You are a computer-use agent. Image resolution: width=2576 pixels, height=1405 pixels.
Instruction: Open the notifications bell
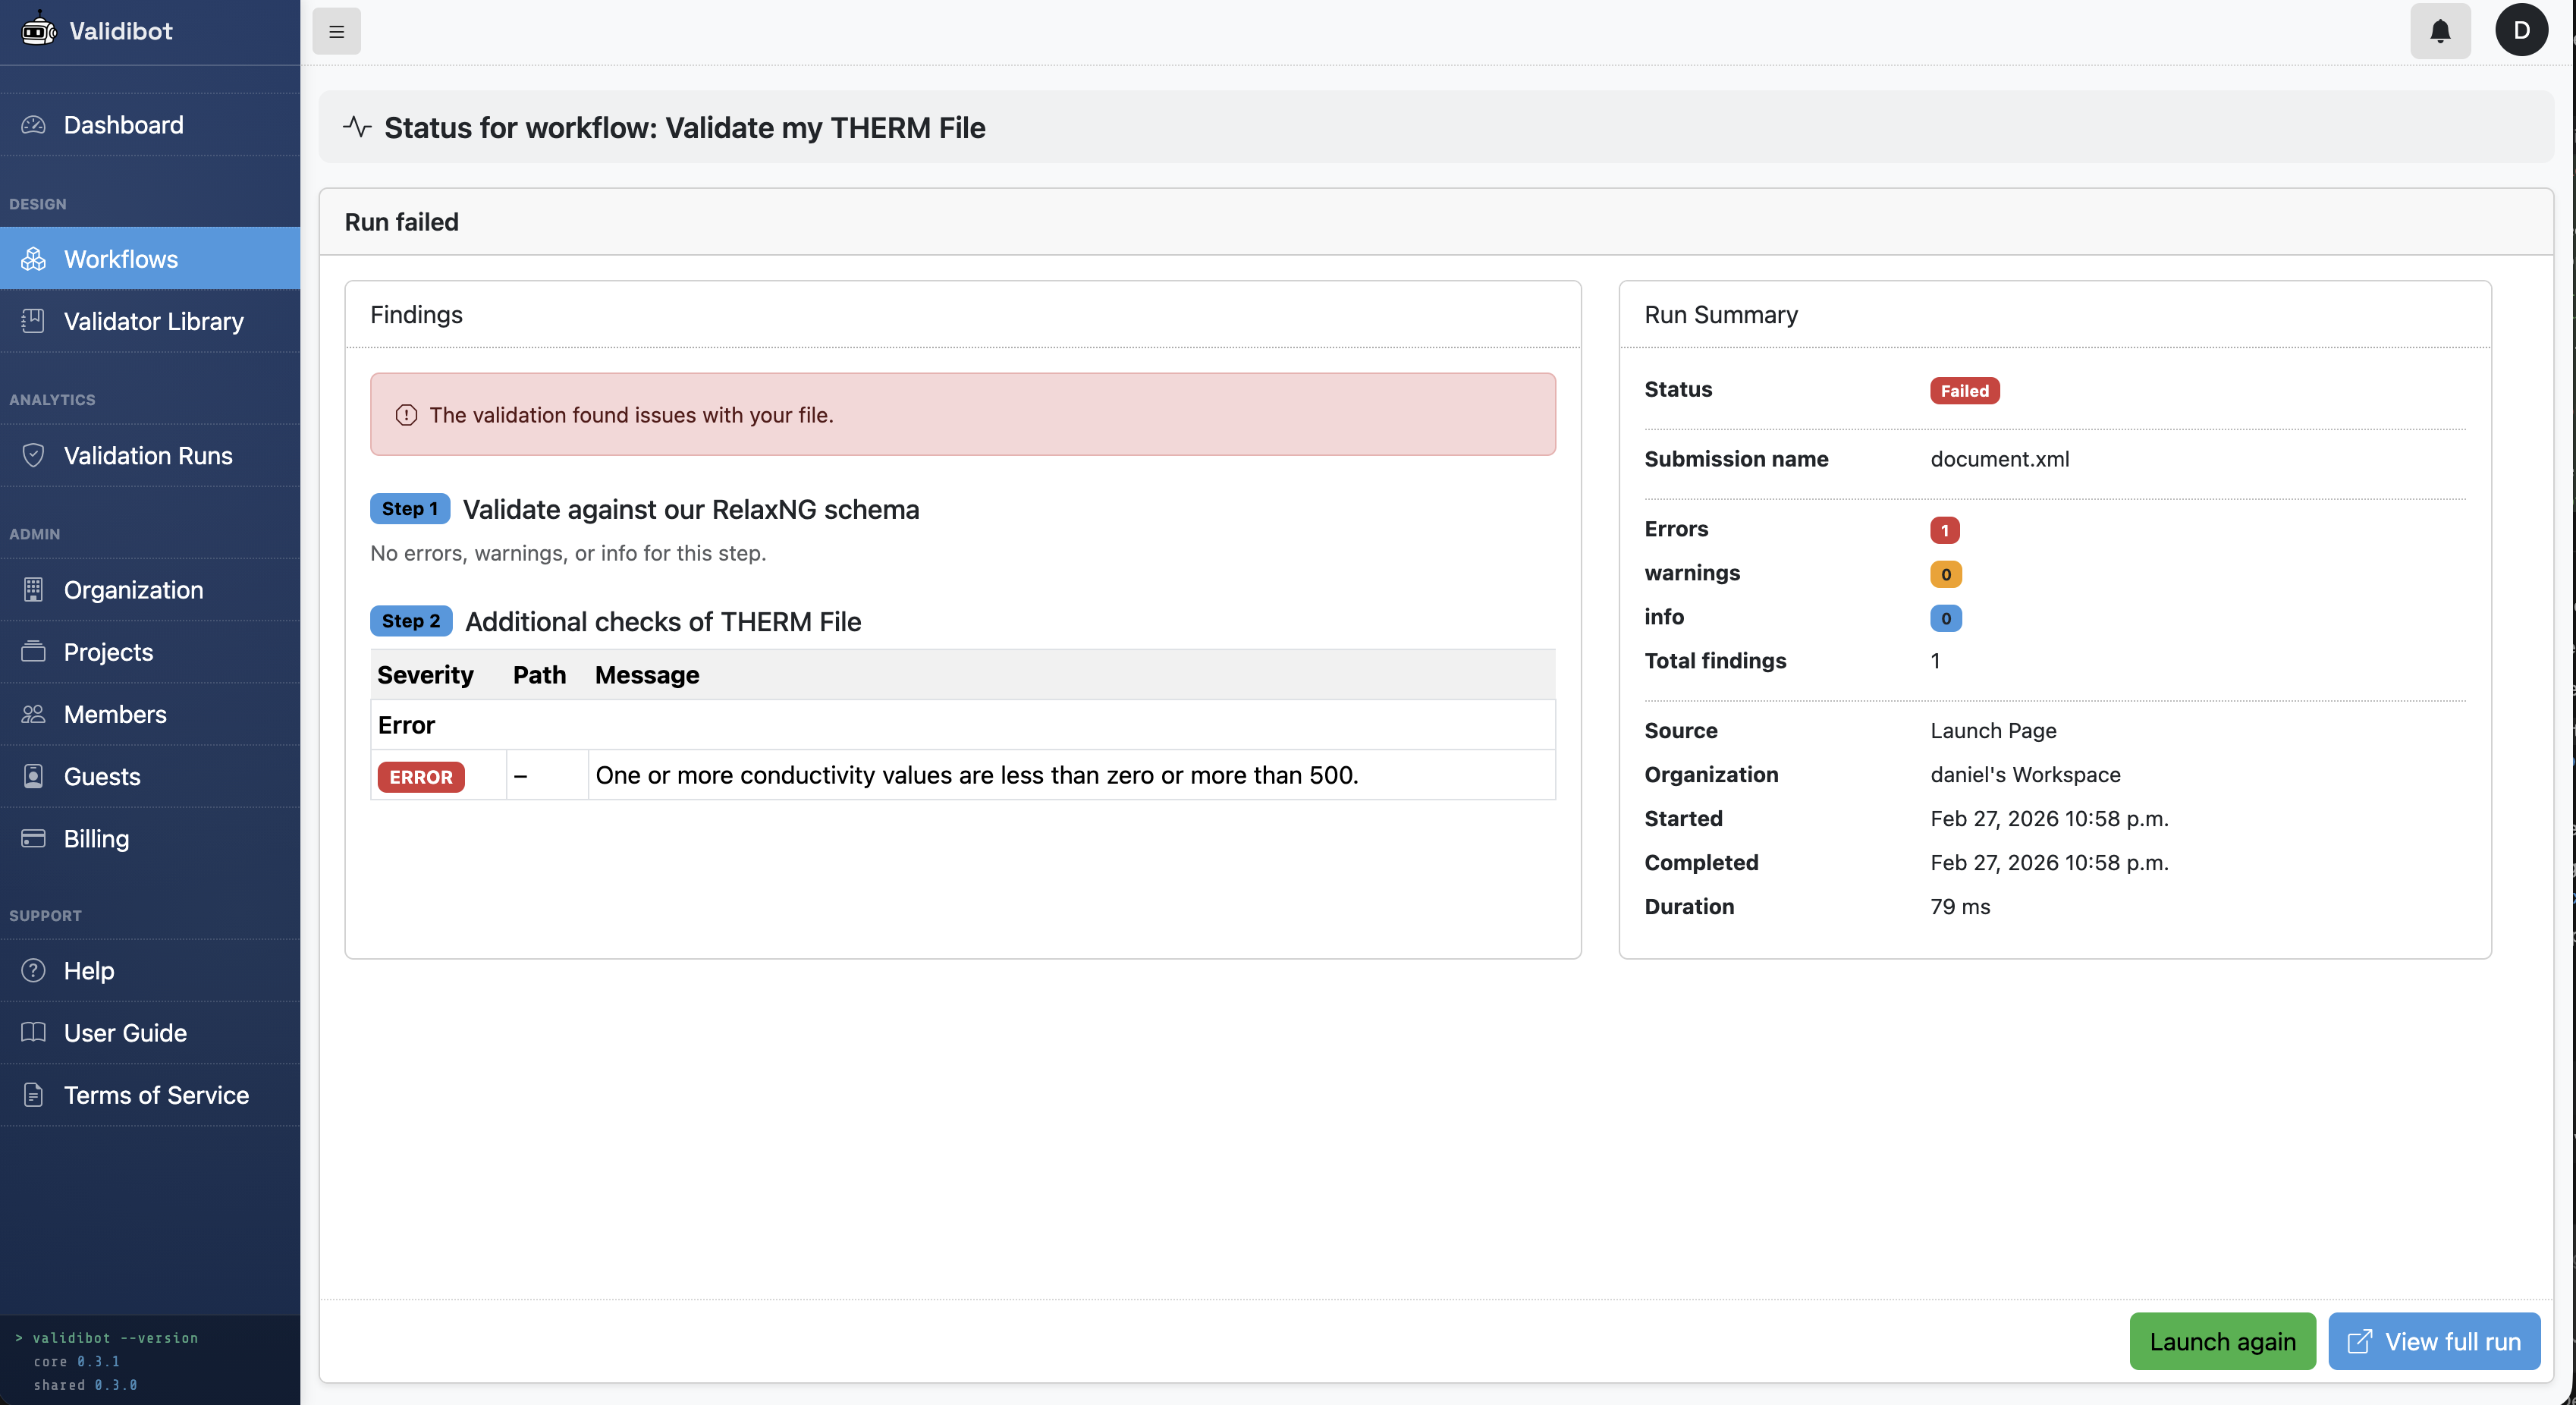pyautogui.click(x=2440, y=31)
